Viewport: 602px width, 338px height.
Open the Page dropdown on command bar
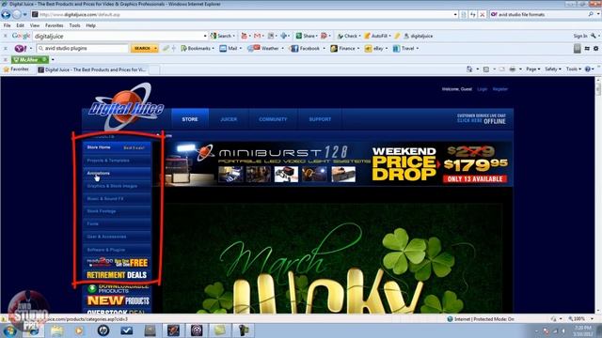tap(533, 69)
